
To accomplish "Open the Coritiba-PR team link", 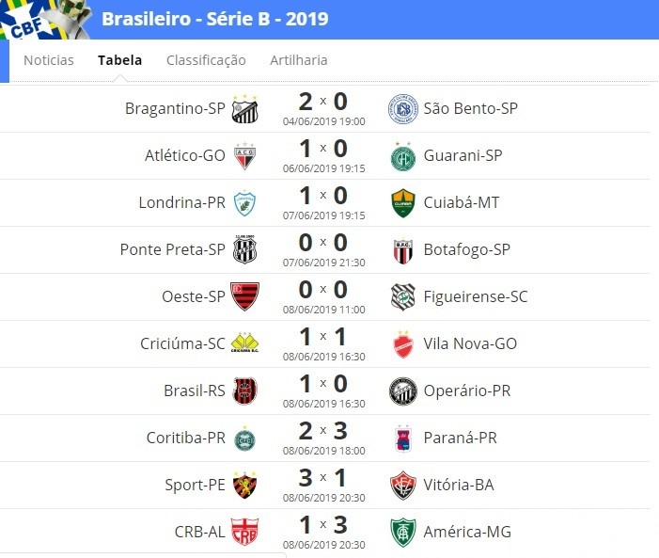I will [186, 438].
